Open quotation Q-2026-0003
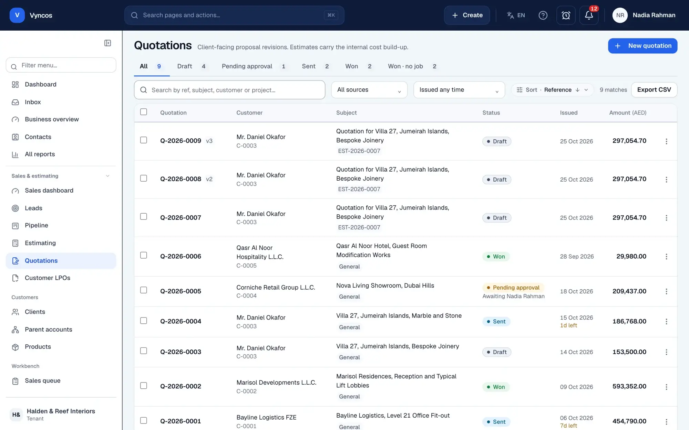The image size is (689, 430). [x=181, y=352]
